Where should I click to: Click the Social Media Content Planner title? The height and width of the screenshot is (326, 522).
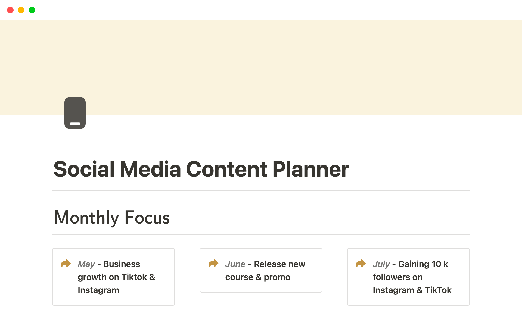[x=201, y=169]
